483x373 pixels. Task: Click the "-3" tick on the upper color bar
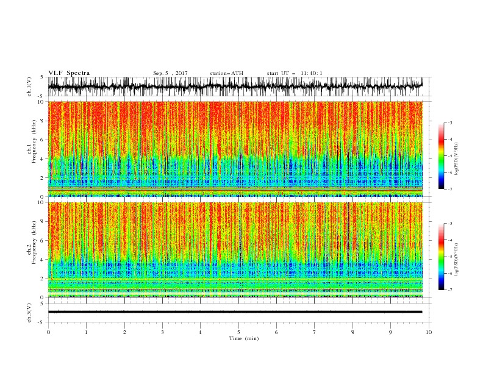449,123
